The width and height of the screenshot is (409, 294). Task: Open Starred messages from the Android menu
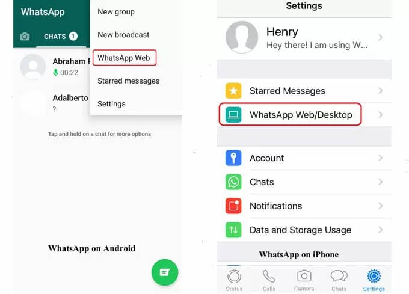128,81
